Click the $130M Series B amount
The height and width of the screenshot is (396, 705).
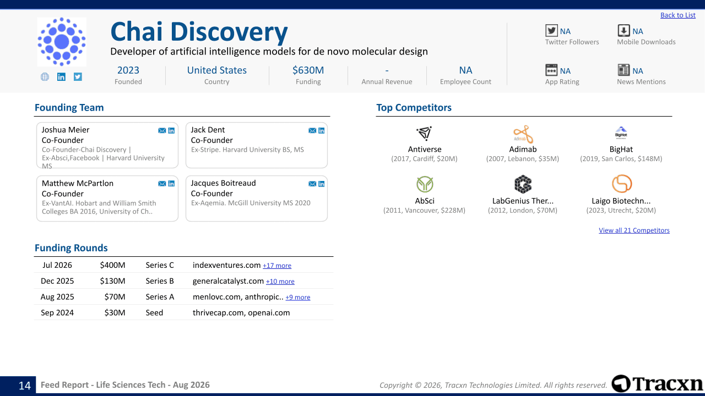pos(113,281)
